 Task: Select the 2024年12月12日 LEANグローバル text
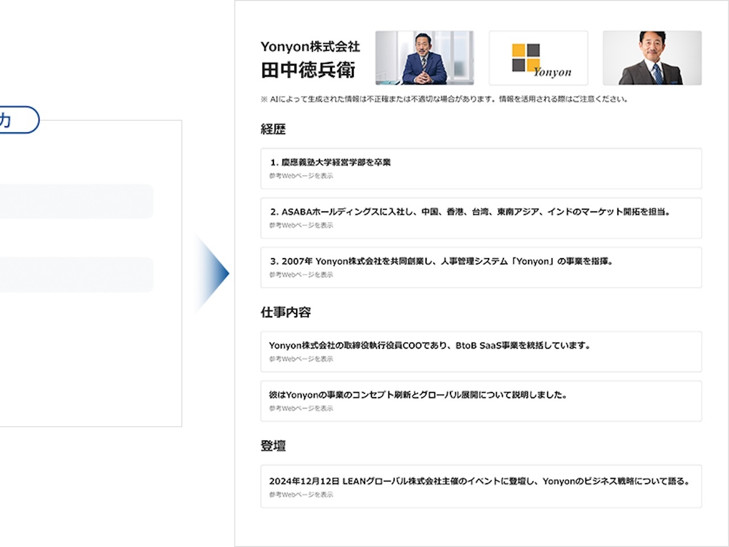coord(480,481)
